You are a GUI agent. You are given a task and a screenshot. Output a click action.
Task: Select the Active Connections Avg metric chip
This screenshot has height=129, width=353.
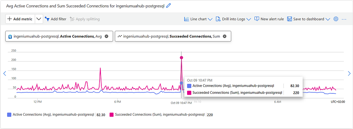pyautogui.click(x=59, y=36)
